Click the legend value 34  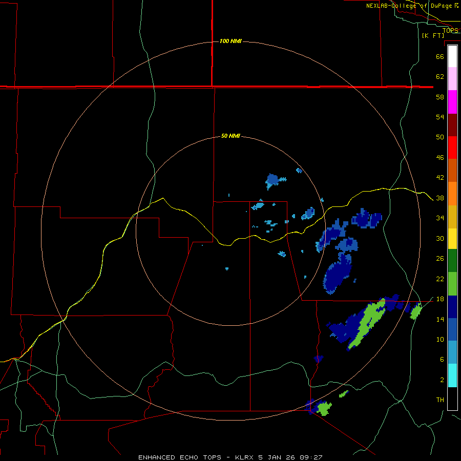pos(440,218)
